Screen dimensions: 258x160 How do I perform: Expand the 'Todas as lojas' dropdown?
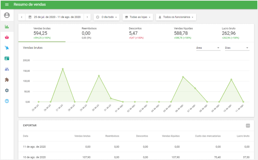(x=138, y=17)
